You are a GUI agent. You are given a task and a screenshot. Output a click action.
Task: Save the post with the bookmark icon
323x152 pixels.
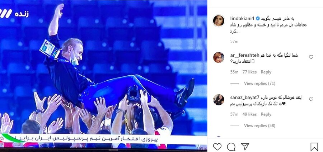point(314,147)
